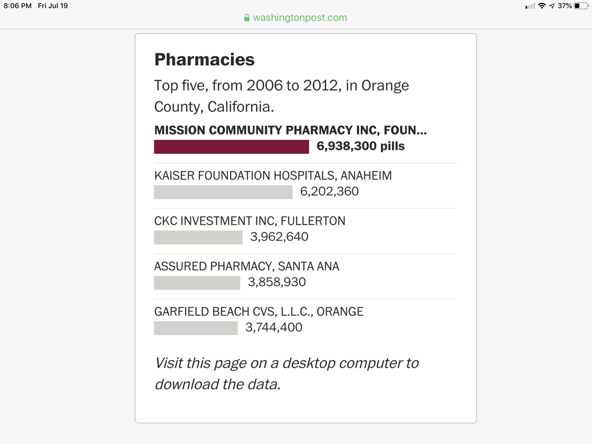This screenshot has width=592, height=444.
Task: Click the Pharmacies heading
Action: click(204, 59)
